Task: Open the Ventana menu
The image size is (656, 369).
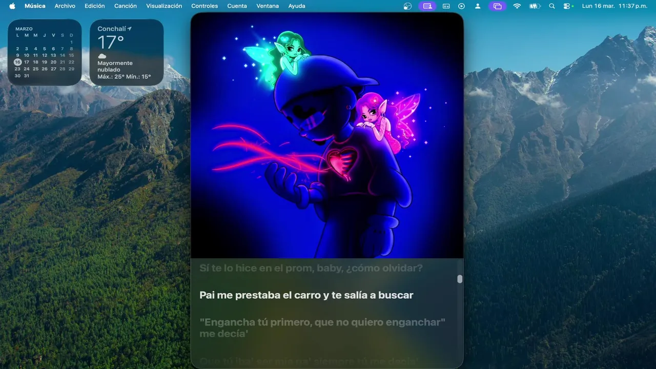Action: pos(268,6)
